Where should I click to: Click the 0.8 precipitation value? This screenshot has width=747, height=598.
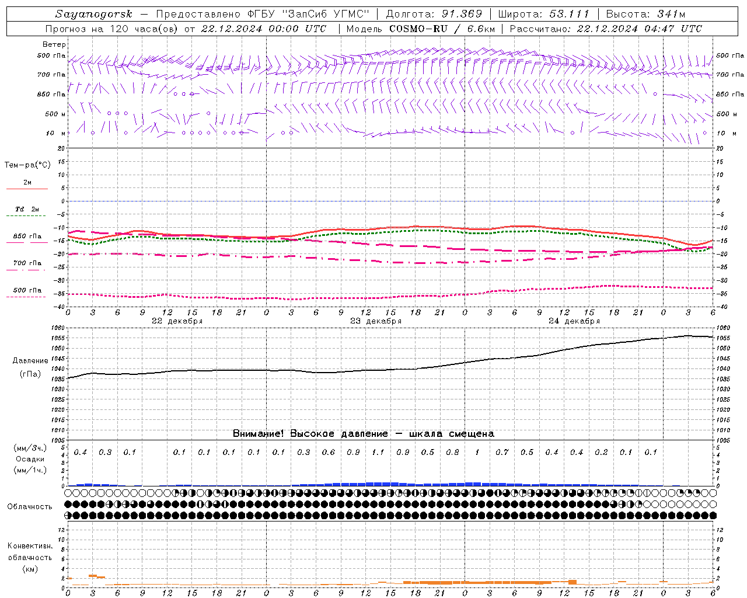[452, 453]
